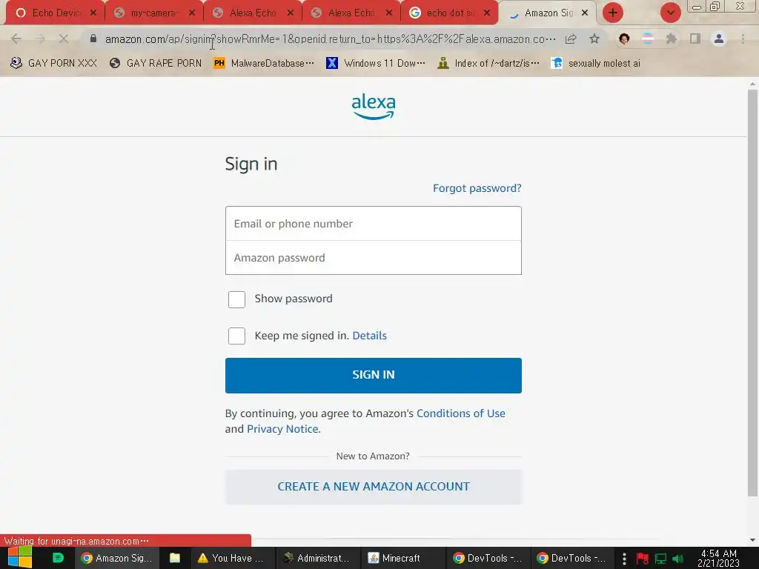
Task: Open the avatar face extension icon
Action: (x=624, y=39)
